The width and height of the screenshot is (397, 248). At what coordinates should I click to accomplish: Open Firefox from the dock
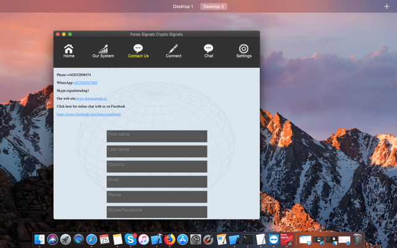coord(169,239)
